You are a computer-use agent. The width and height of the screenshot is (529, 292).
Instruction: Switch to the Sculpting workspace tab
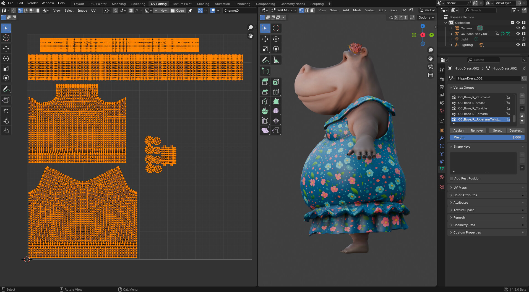point(138,4)
